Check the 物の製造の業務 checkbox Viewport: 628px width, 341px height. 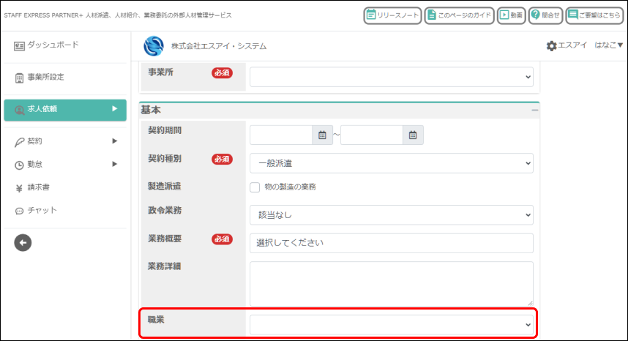(x=255, y=187)
